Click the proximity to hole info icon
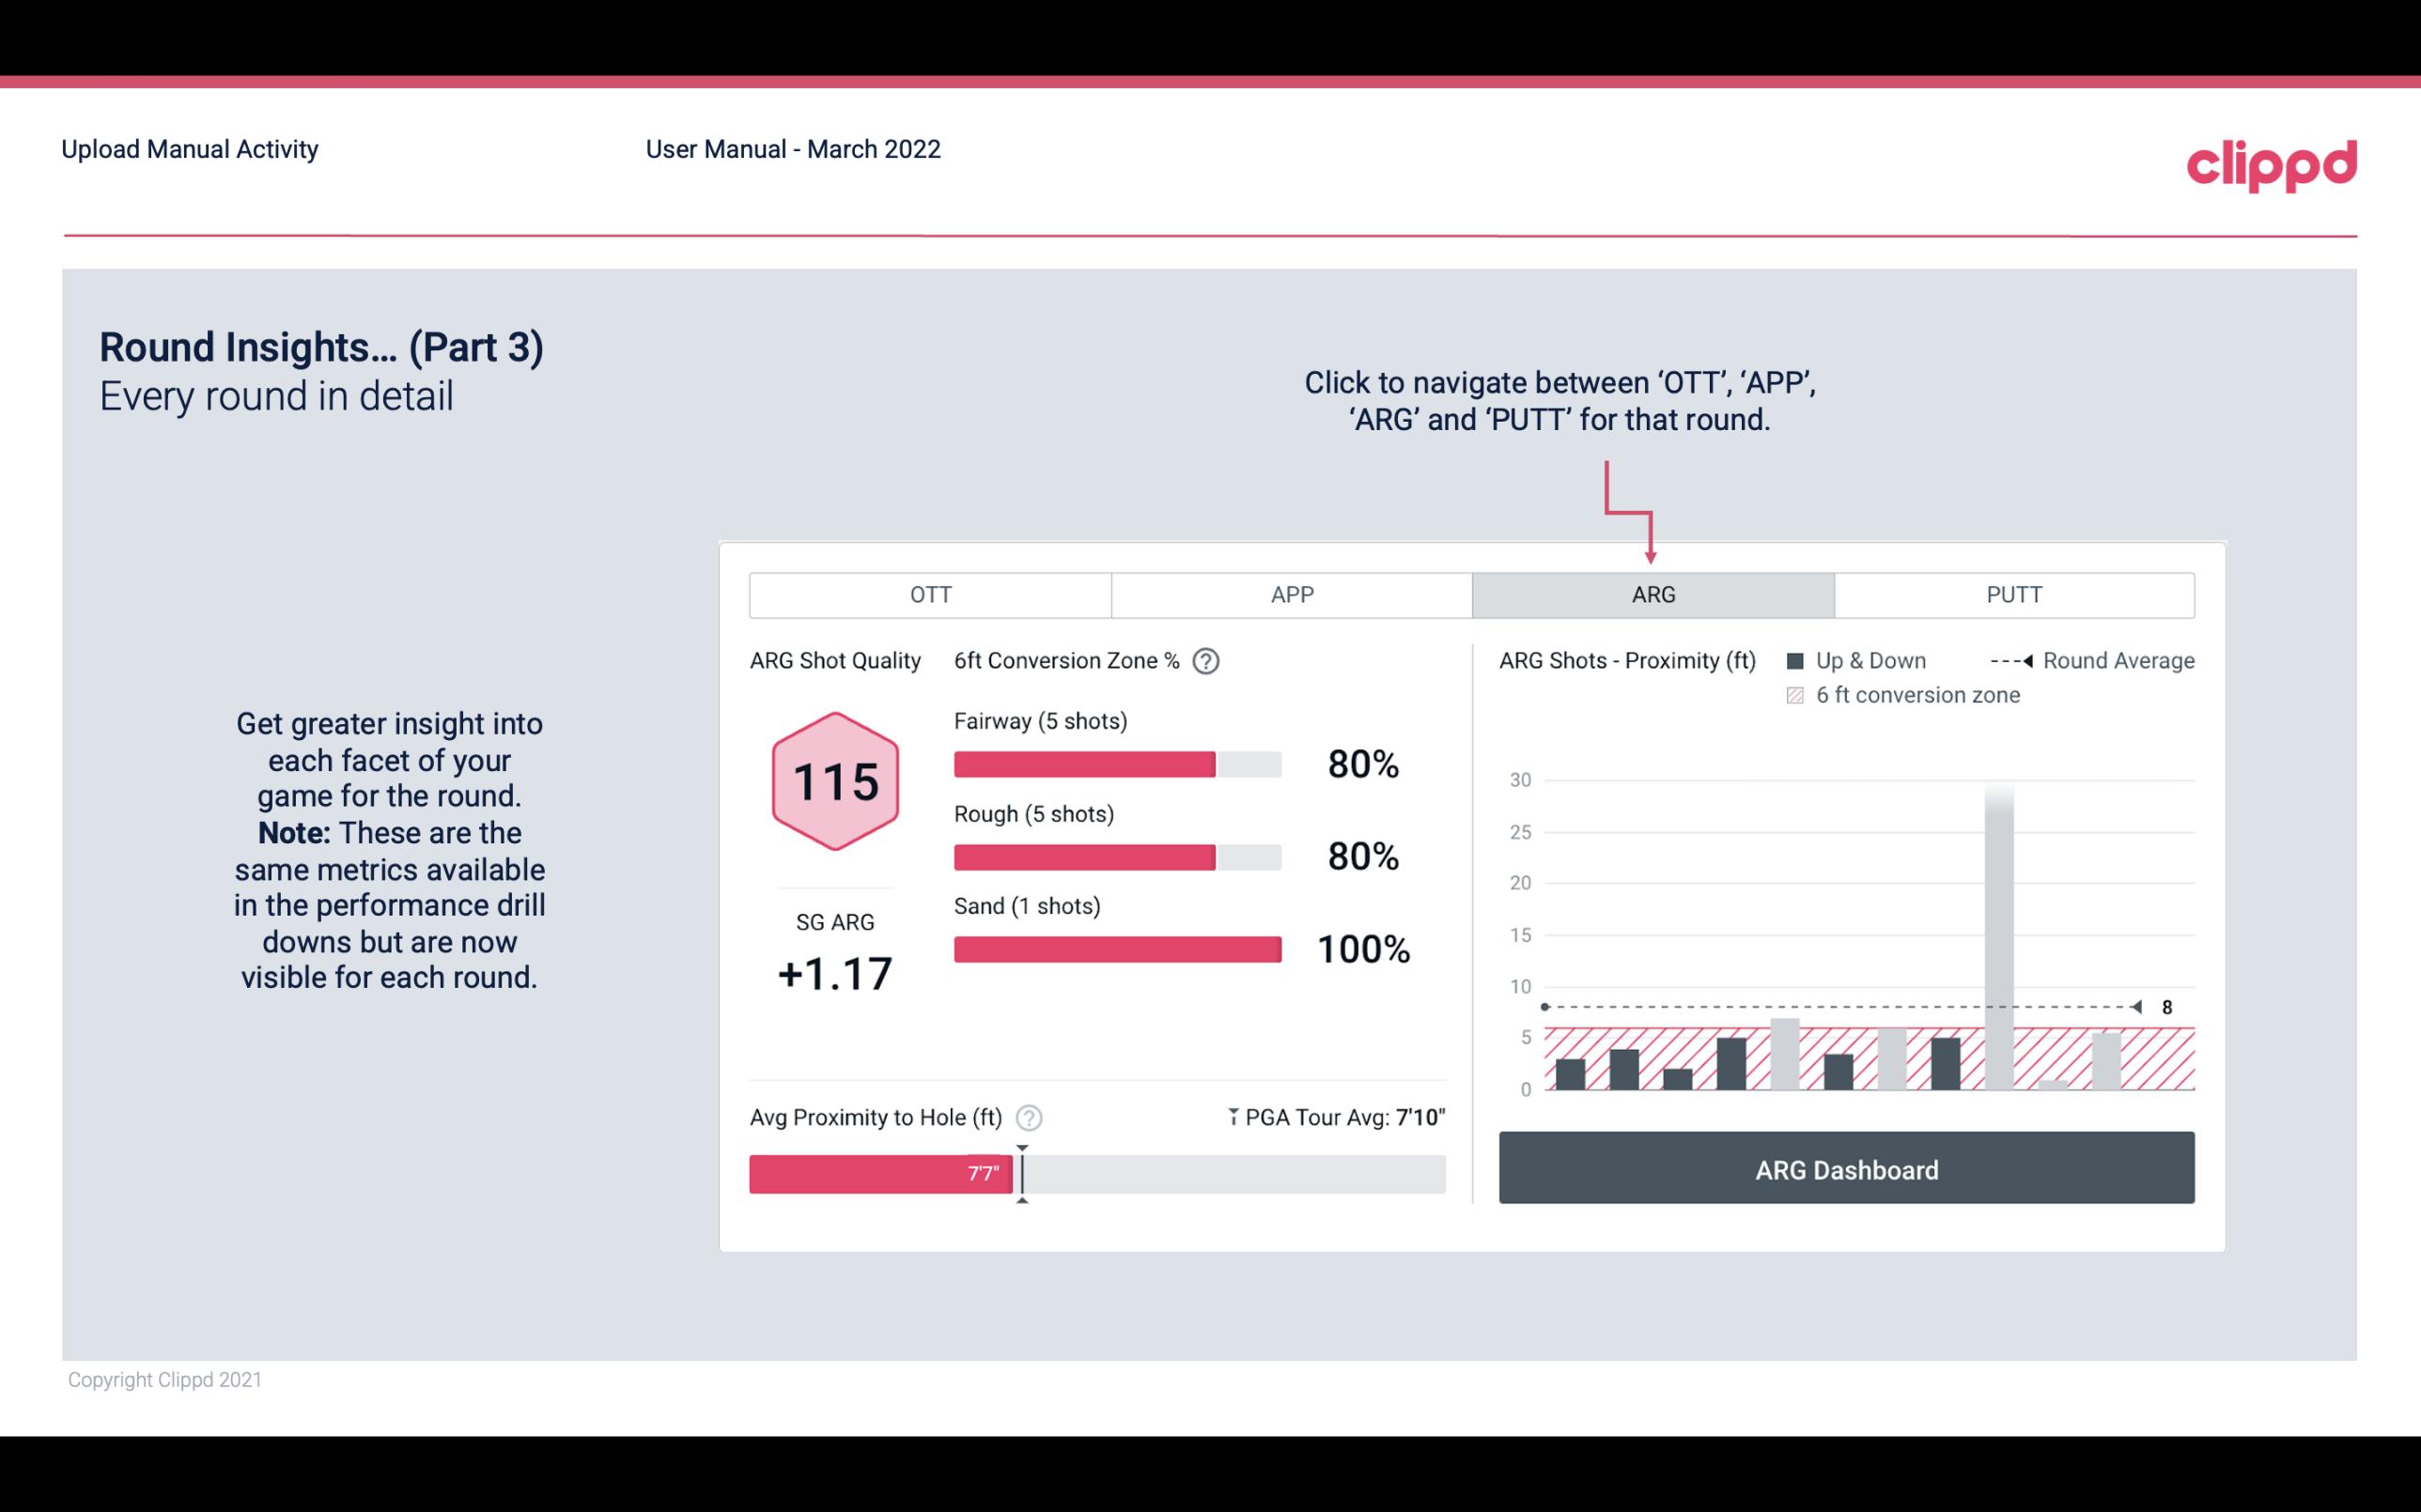This screenshot has height=1512, width=2421. pos(1030,1117)
